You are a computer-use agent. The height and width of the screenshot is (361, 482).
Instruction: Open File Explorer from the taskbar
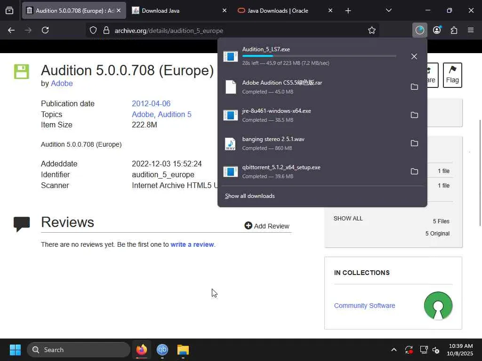[x=183, y=350]
